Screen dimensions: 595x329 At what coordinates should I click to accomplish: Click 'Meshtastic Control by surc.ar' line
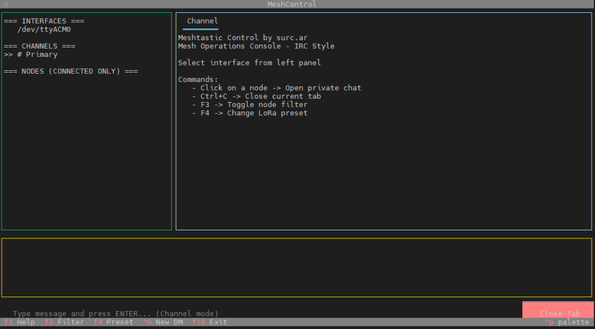tap(243, 38)
